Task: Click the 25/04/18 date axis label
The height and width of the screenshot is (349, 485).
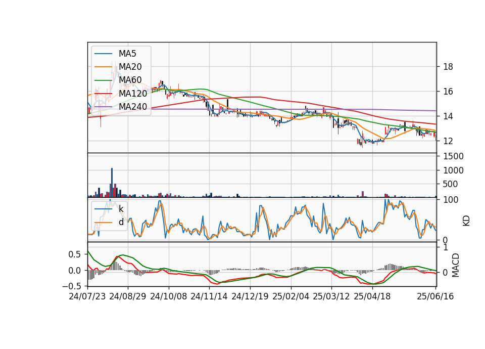Action: pyautogui.click(x=372, y=296)
